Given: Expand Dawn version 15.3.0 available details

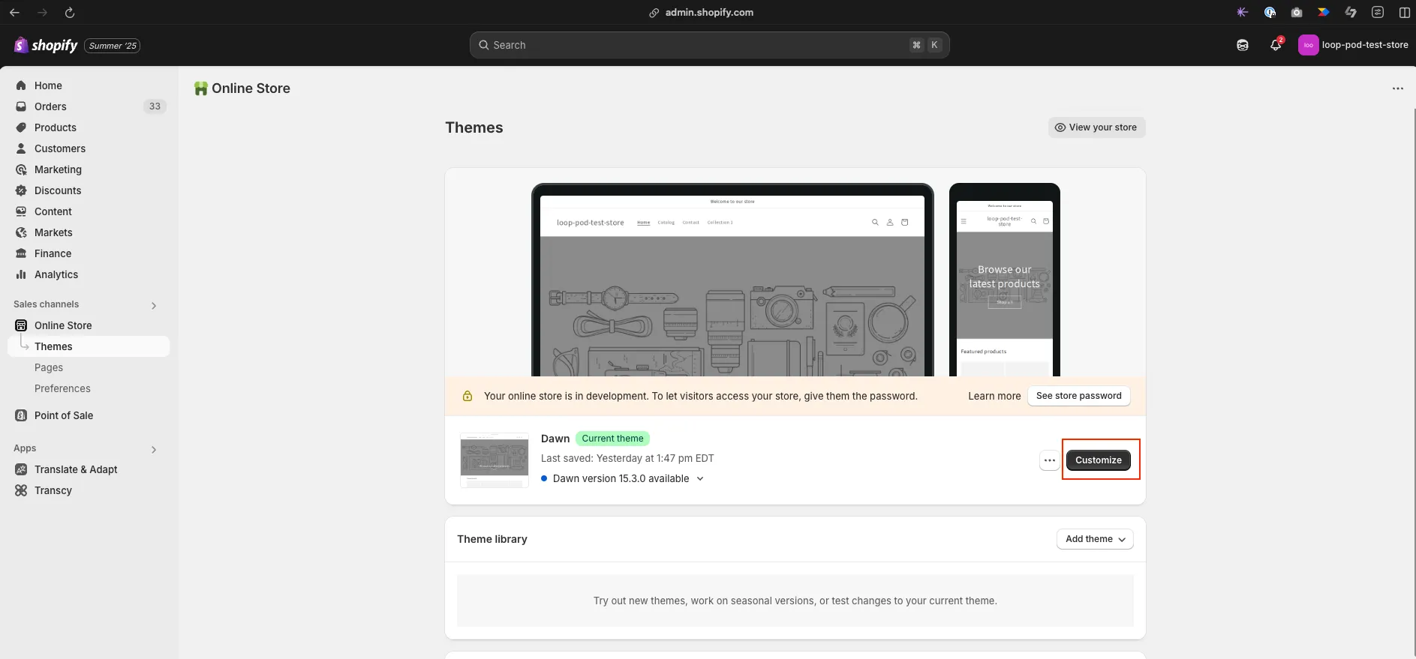Looking at the screenshot, I should [700, 478].
